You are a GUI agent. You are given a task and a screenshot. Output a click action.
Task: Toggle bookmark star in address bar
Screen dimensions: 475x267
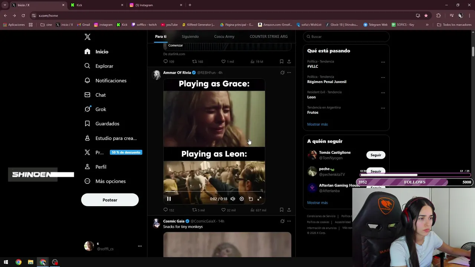pyautogui.click(x=426, y=16)
